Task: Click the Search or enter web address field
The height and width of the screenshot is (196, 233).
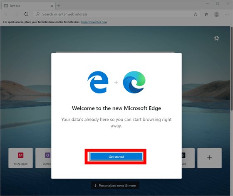Action: click(x=116, y=14)
